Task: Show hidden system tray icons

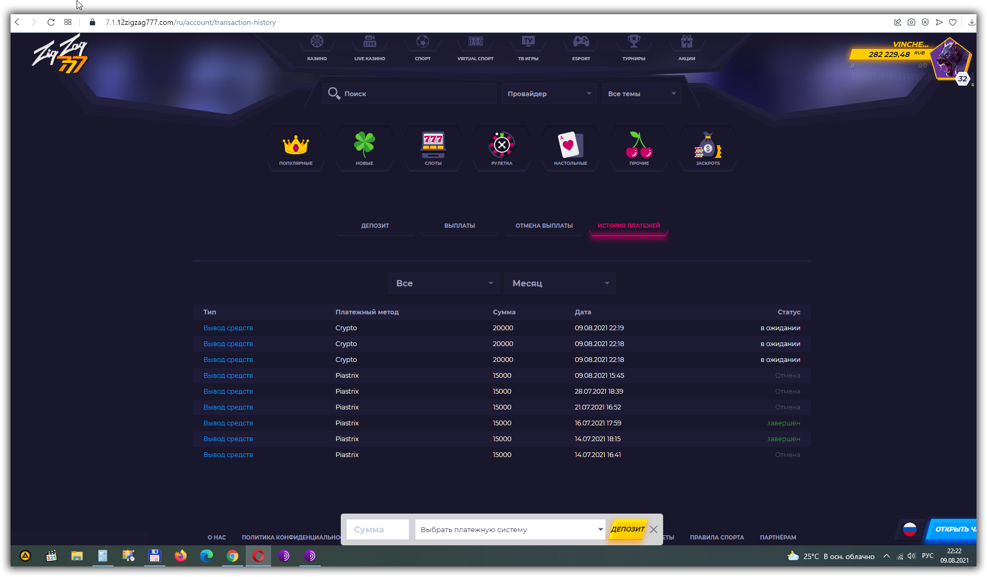Action: pyautogui.click(x=887, y=556)
